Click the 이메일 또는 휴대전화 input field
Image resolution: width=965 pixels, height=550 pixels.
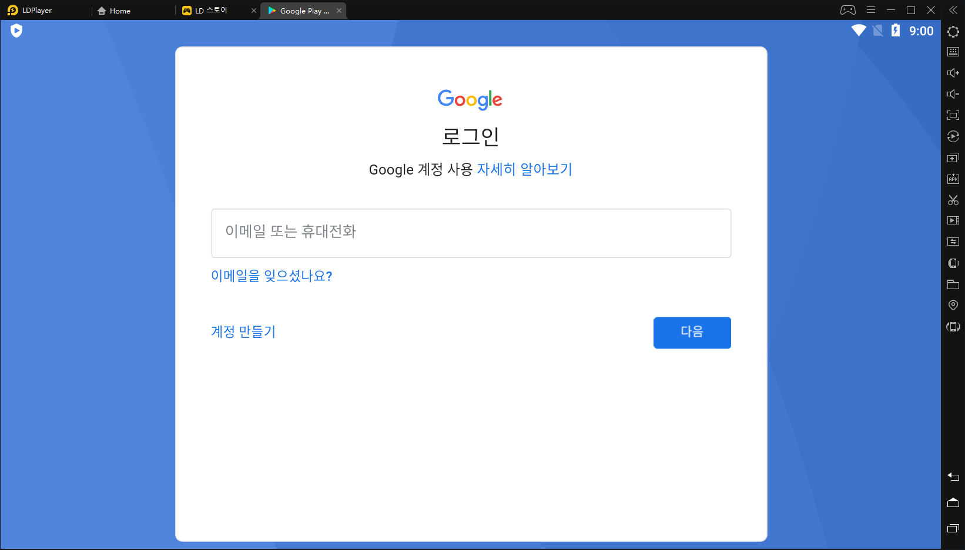point(471,233)
